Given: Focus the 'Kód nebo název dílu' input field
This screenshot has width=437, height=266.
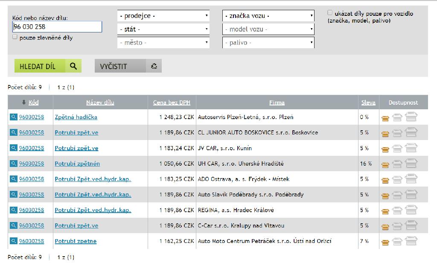Looking at the screenshot, I should pos(57,27).
